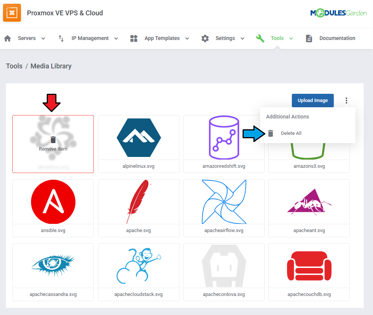This screenshot has width=373, height=315.
Task: Click the Media Library breadcrumb
Action: (51, 66)
